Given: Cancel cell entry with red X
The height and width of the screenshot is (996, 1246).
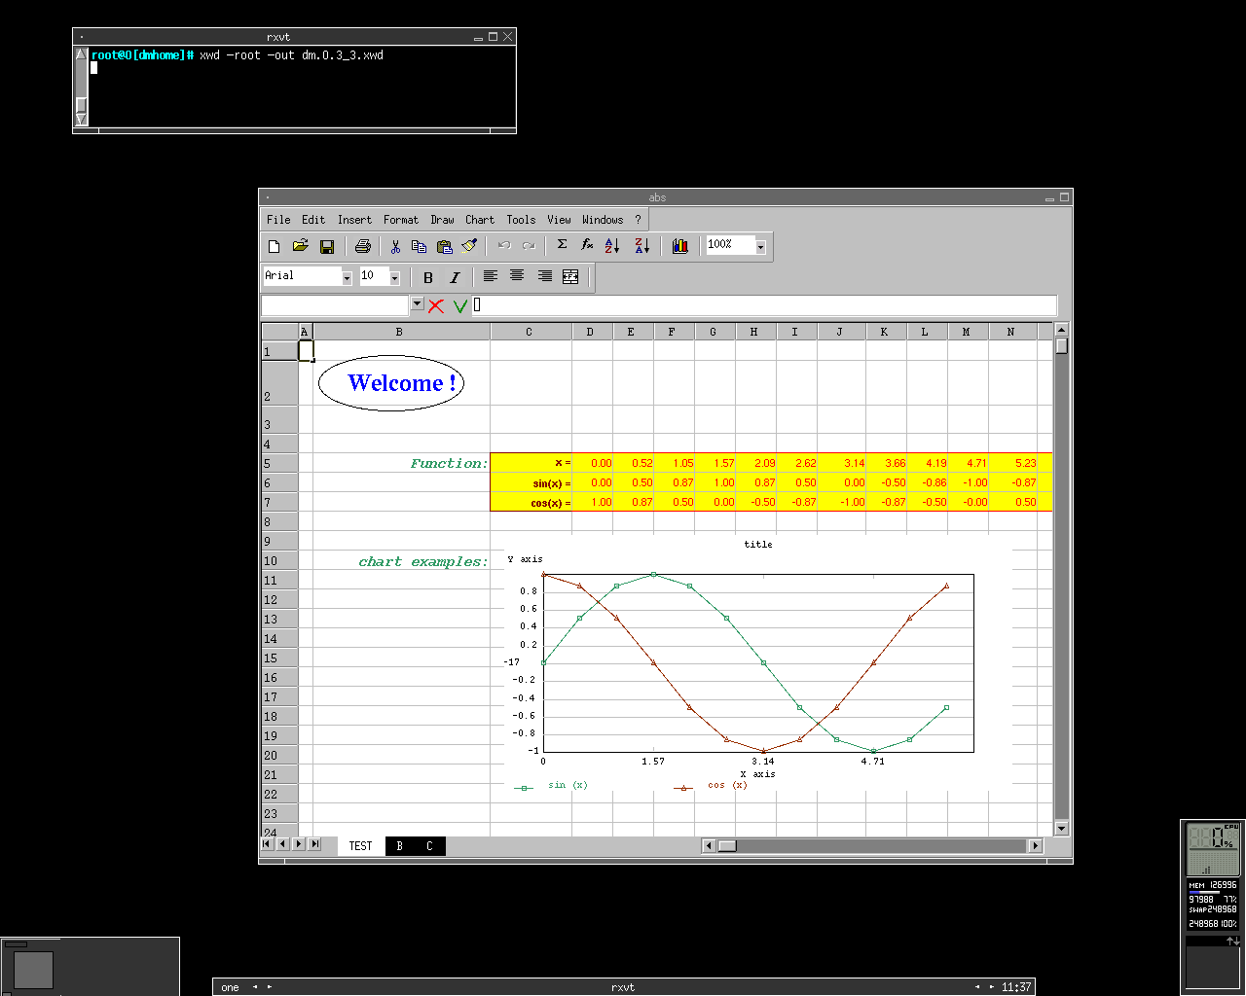Looking at the screenshot, I should 435,305.
